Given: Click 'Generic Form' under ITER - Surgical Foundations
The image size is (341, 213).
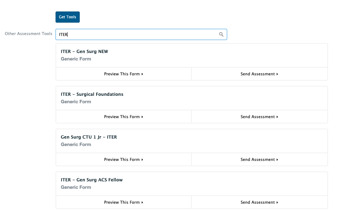Looking at the screenshot, I should click(76, 102).
